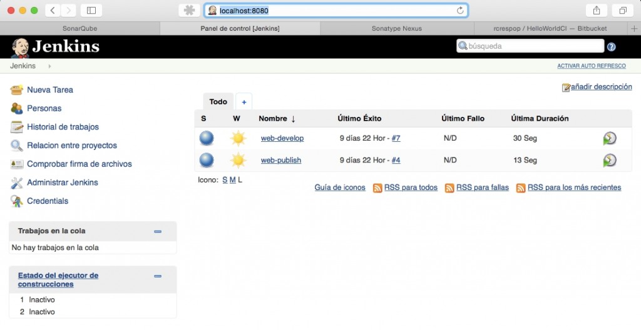Open the Guía de iconos link
This screenshot has height=330, width=641.
(340, 187)
